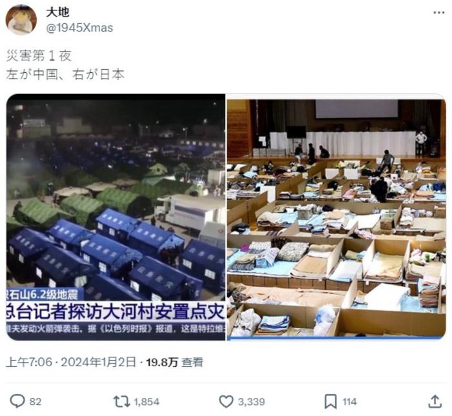
Task: Open the share upload arrow icon
Action: (x=435, y=401)
